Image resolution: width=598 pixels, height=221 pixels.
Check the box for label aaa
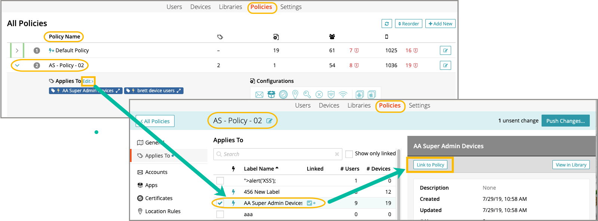[x=220, y=214]
